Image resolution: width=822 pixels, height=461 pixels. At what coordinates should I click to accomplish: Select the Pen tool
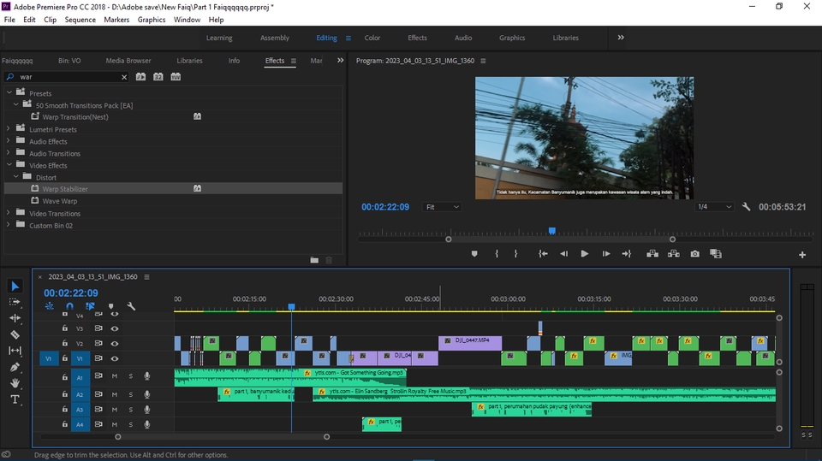[x=15, y=367]
